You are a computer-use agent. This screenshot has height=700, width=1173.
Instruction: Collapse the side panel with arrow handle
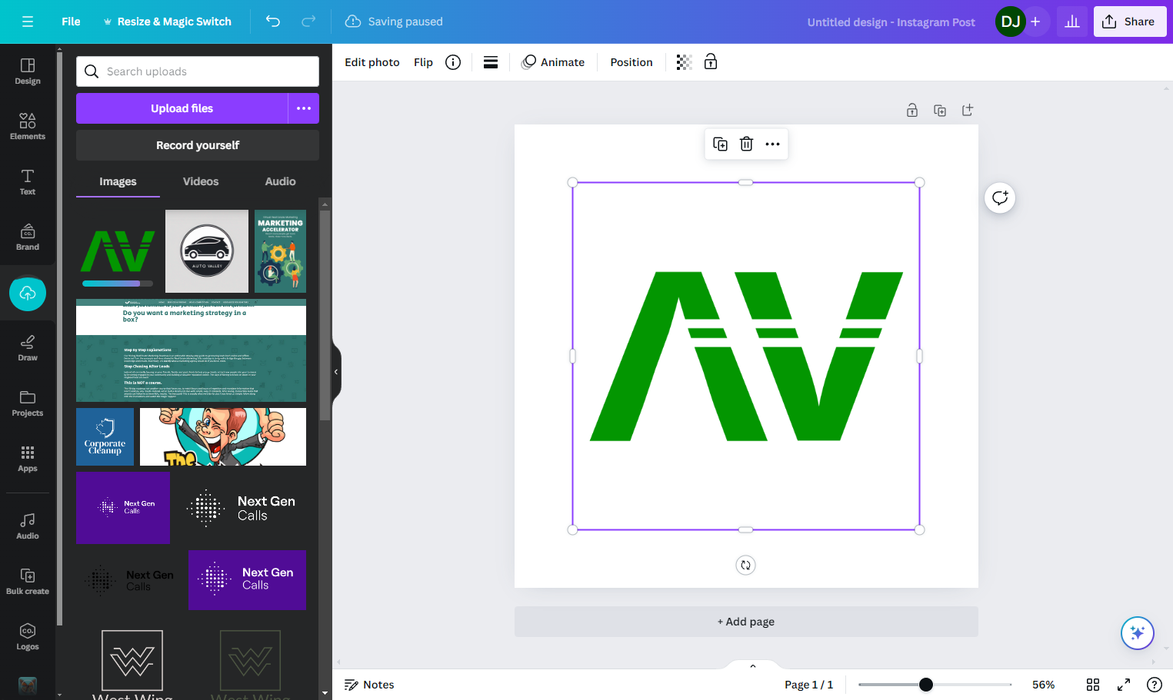coord(336,372)
